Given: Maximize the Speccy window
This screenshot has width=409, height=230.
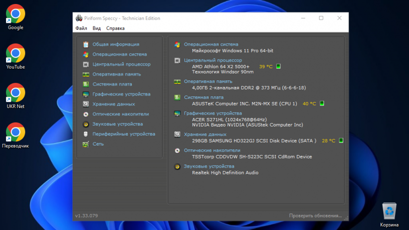Looking at the screenshot, I should point(321,18).
